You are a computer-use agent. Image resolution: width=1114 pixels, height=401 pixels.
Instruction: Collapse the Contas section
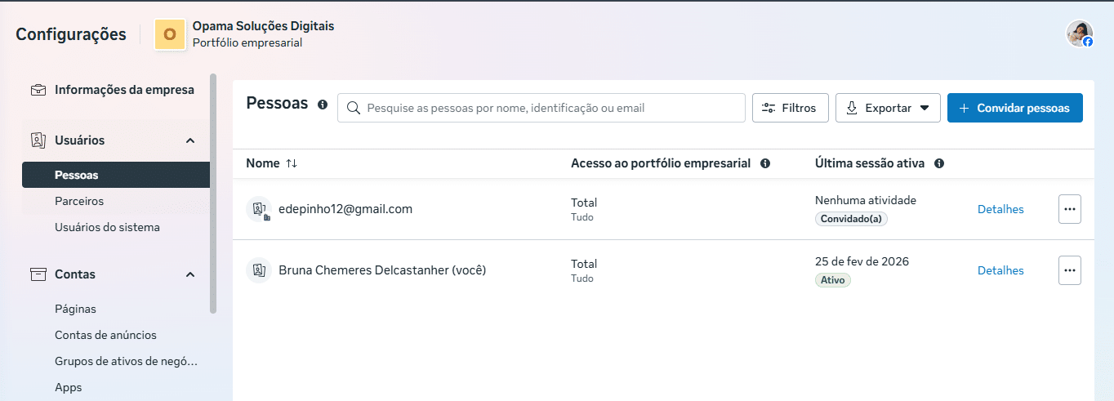pos(190,274)
